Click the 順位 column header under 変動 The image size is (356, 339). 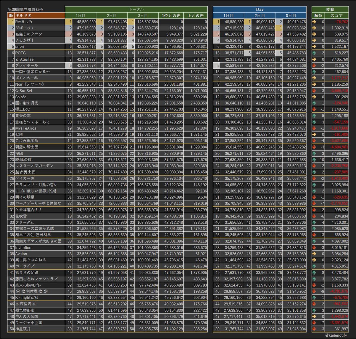pos(318,15)
